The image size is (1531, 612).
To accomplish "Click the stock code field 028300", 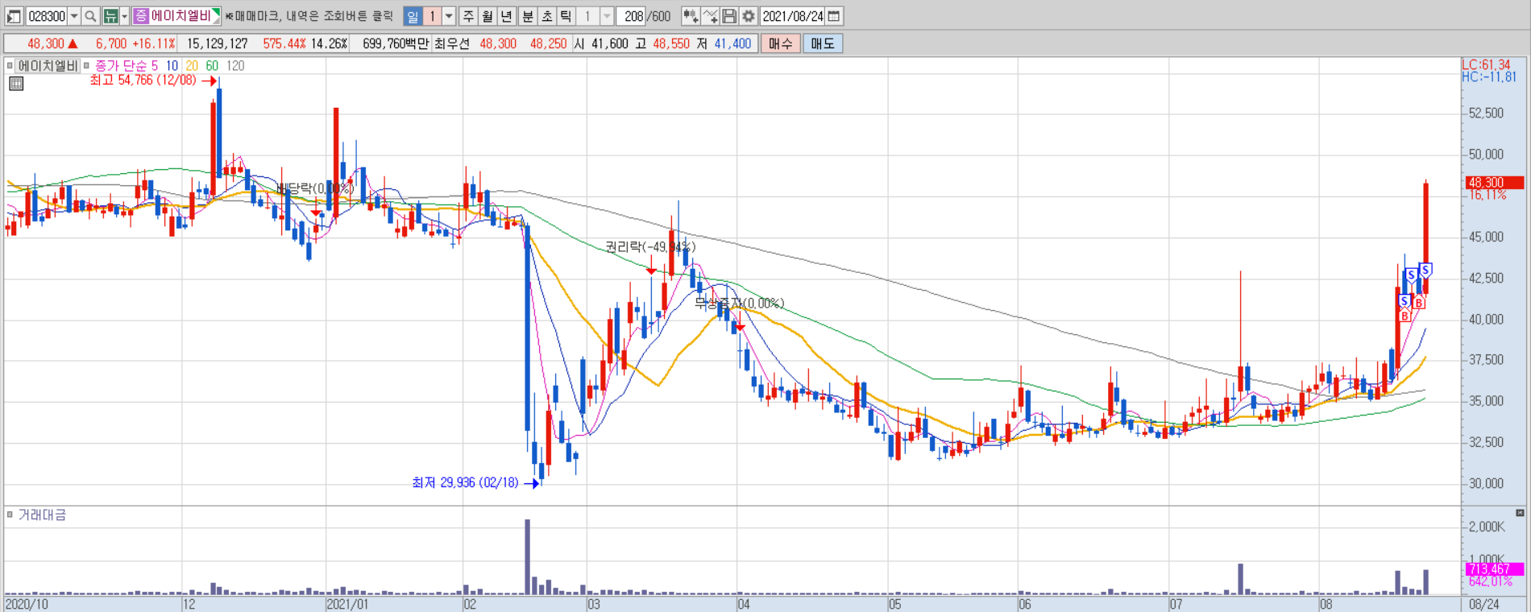I will click(x=46, y=16).
